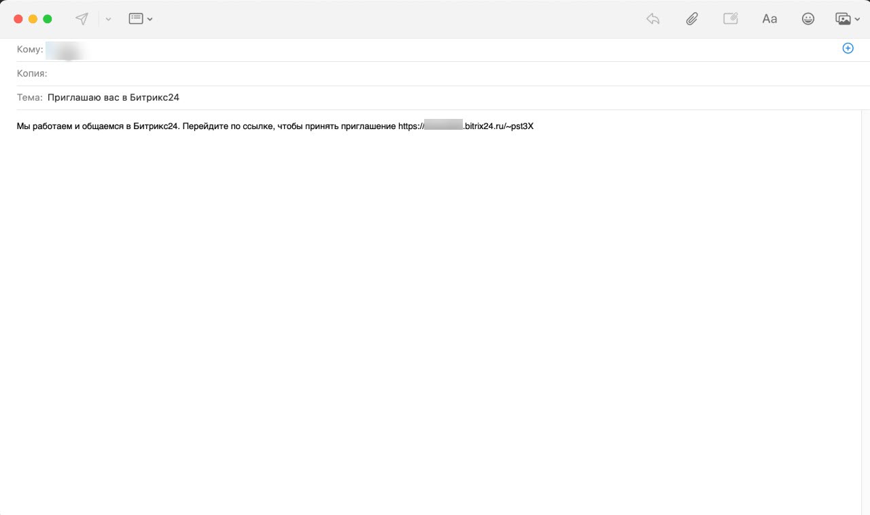Open the emoji picker

click(808, 19)
